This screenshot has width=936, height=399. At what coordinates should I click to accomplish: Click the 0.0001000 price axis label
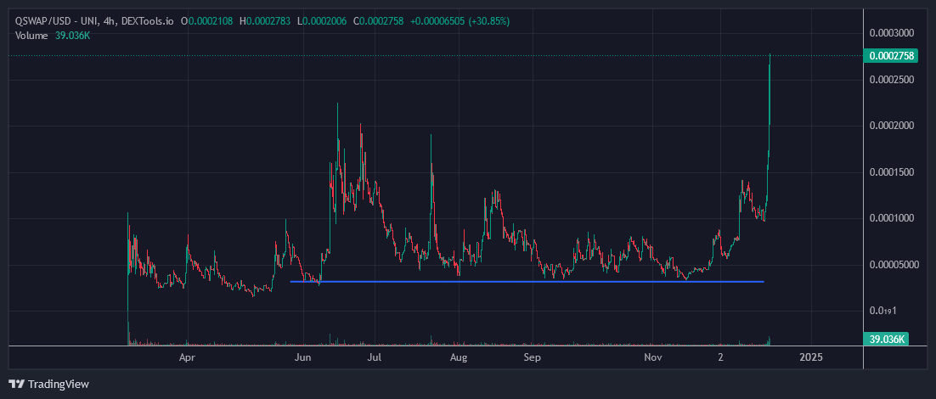[x=892, y=218]
